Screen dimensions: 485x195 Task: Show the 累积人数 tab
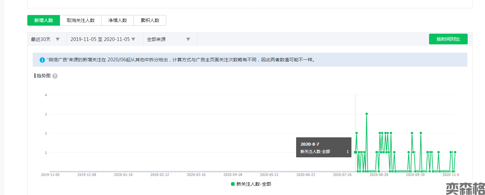pos(150,20)
